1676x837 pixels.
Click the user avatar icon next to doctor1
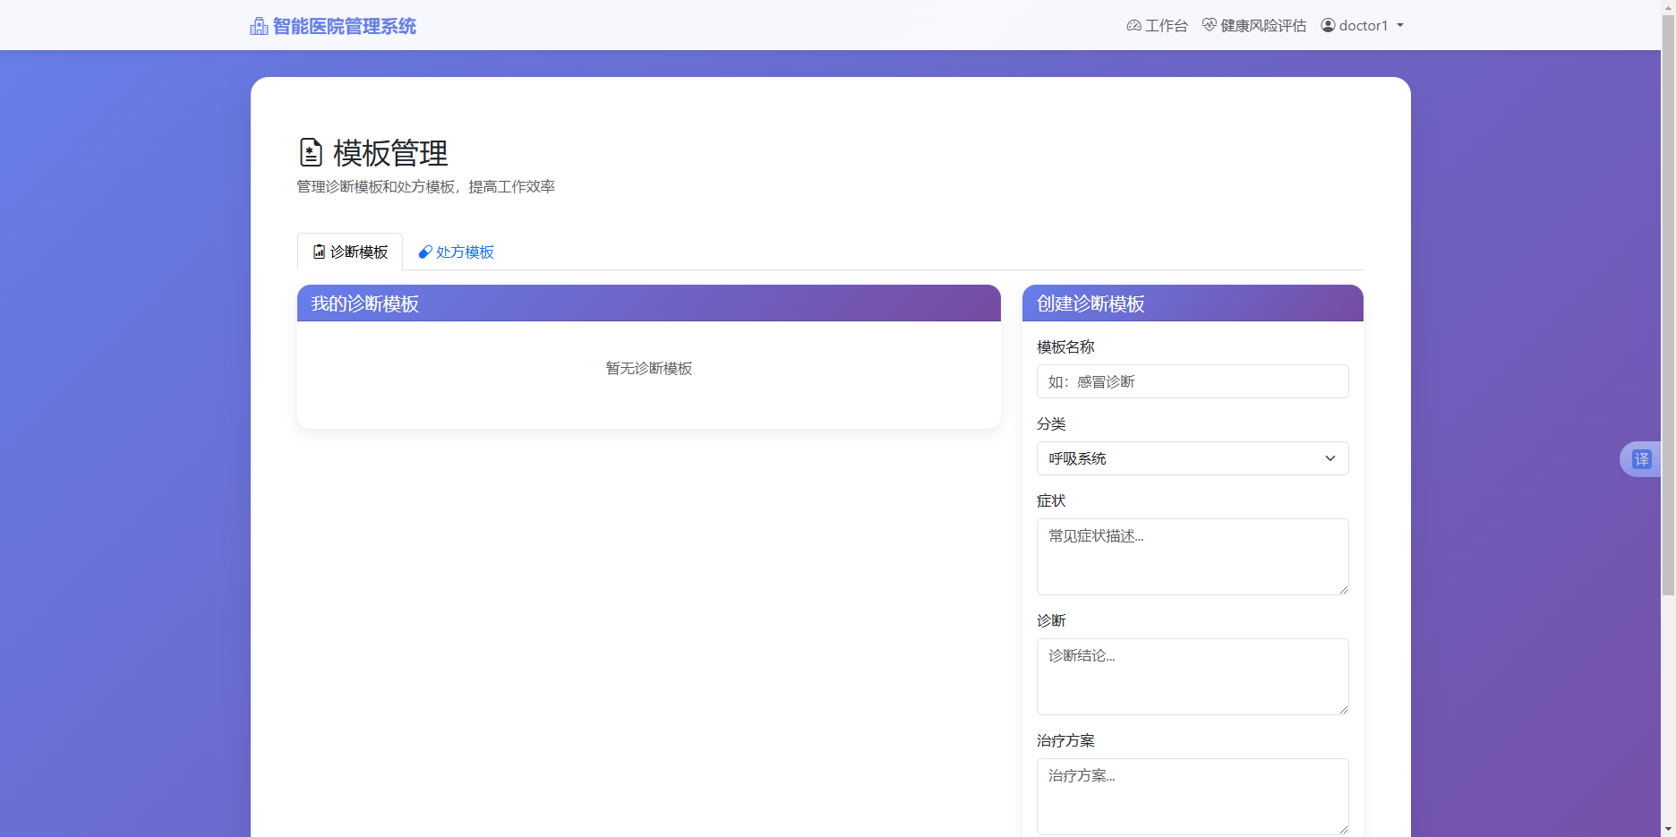pyautogui.click(x=1328, y=25)
